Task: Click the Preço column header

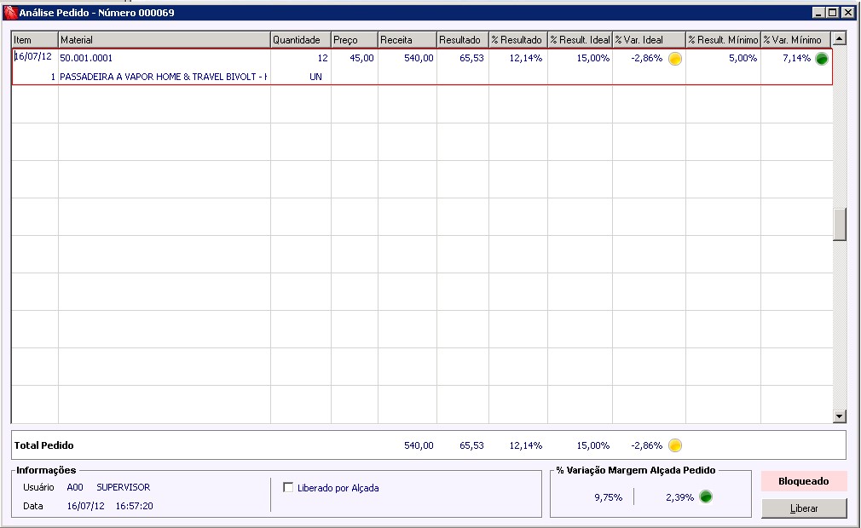Action: click(x=354, y=39)
